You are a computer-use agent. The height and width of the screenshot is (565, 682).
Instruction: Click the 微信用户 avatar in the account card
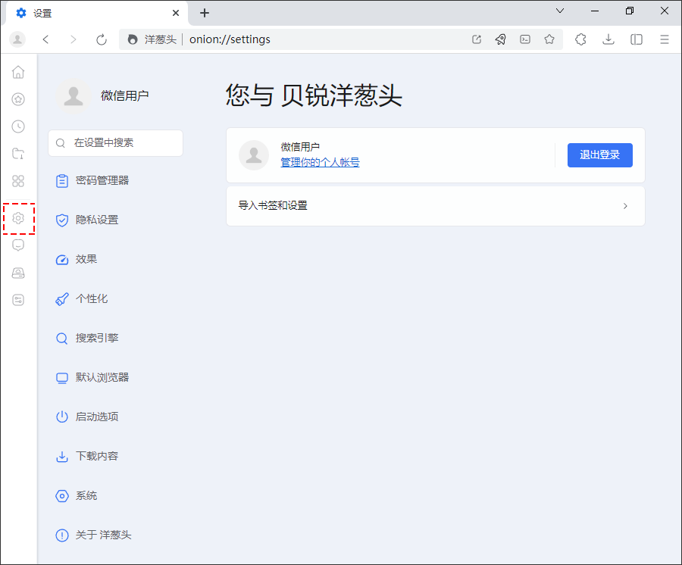point(254,155)
